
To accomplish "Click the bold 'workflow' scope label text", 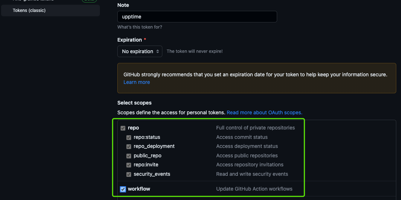I will 139,189.
